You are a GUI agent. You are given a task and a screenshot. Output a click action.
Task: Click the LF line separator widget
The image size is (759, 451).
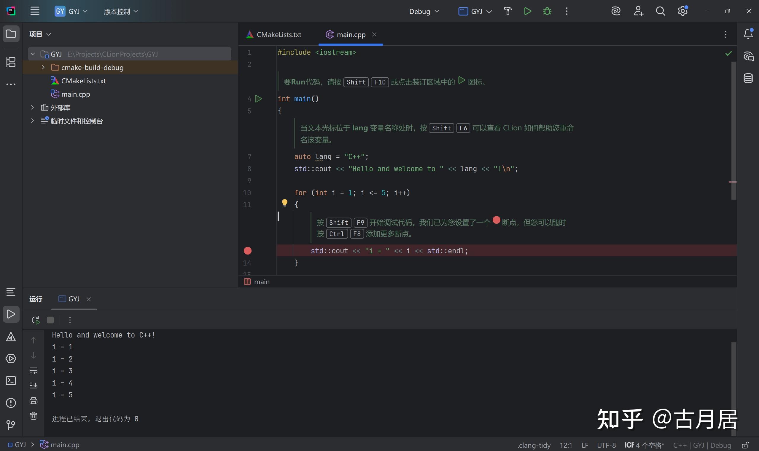pyautogui.click(x=585, y=446)
